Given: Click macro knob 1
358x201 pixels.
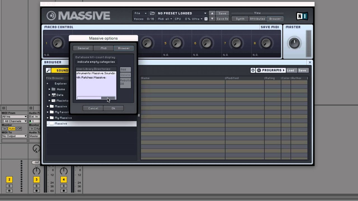Looking at the screenshot, I should (57, 43).
